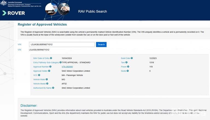Click the vehicle make value MG

(63, 79)
